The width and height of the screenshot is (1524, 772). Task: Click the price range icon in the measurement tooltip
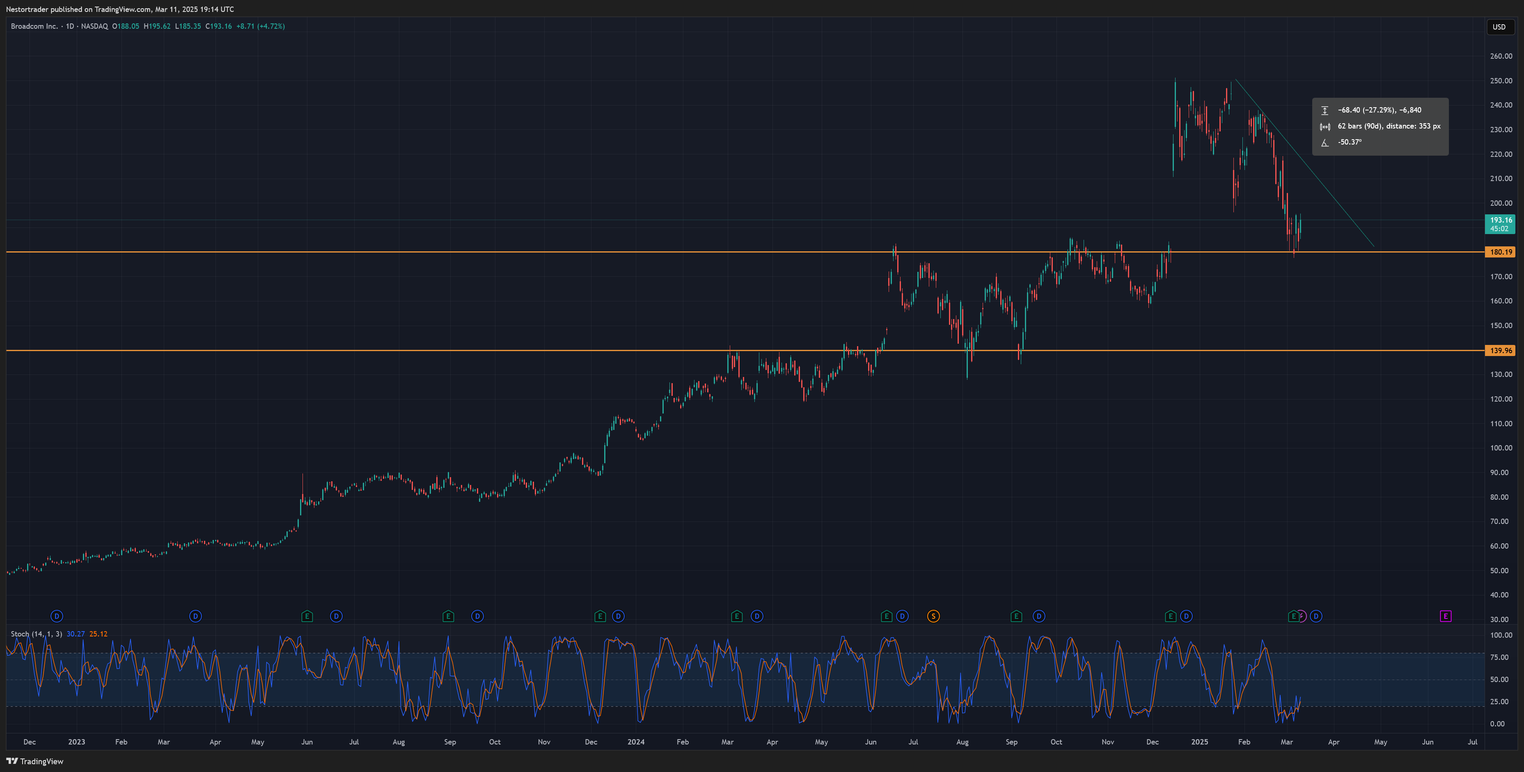click(x=1325, y=110)
